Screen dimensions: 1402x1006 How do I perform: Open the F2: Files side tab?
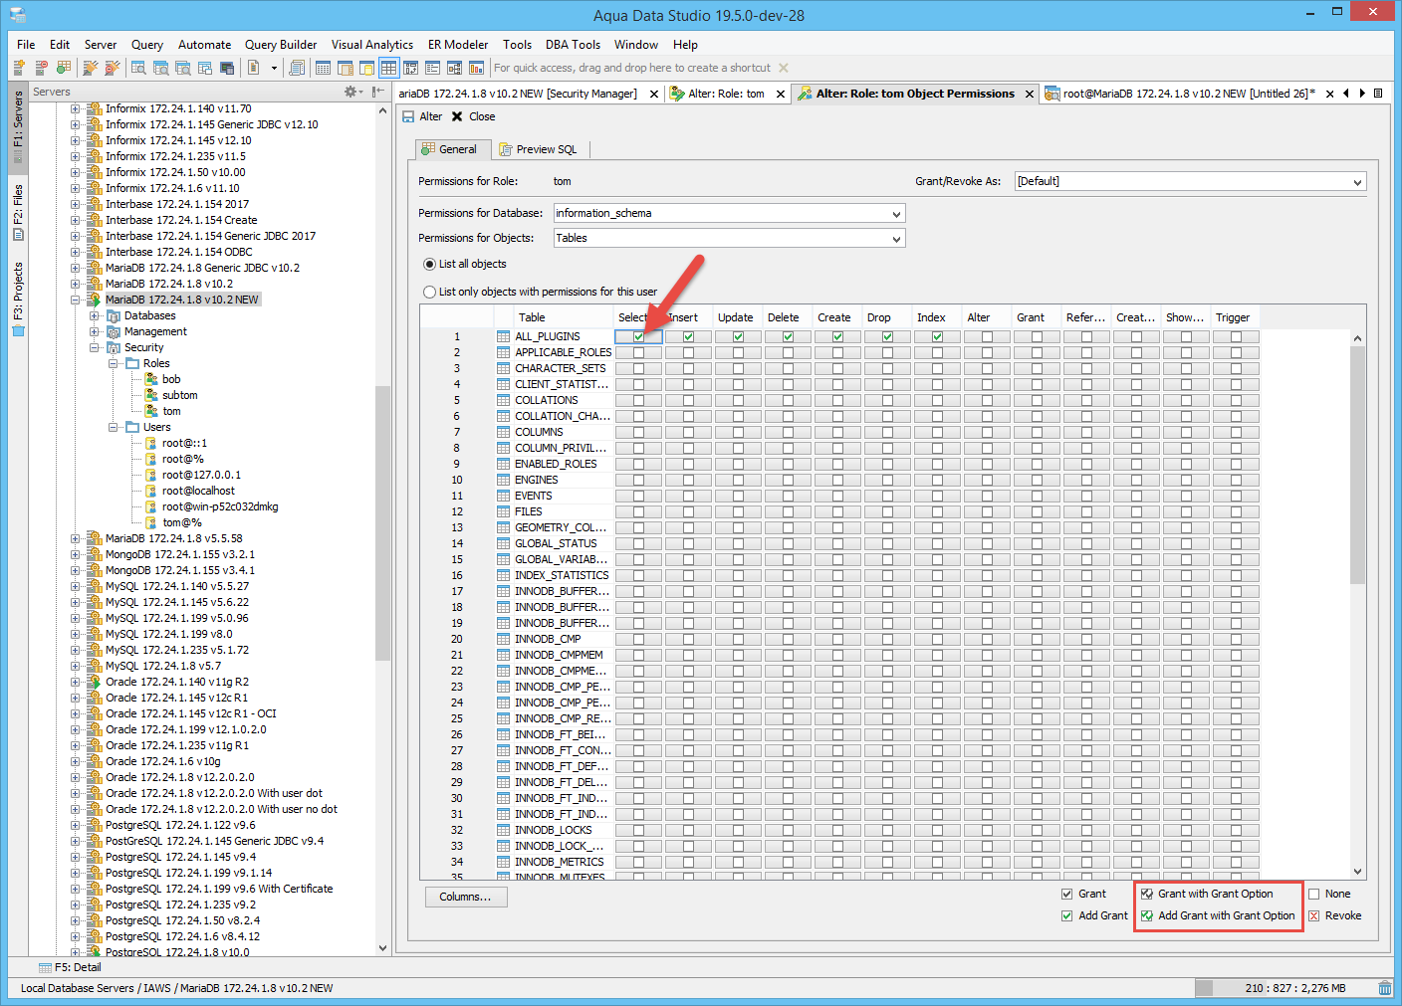[x=18, y=212]
